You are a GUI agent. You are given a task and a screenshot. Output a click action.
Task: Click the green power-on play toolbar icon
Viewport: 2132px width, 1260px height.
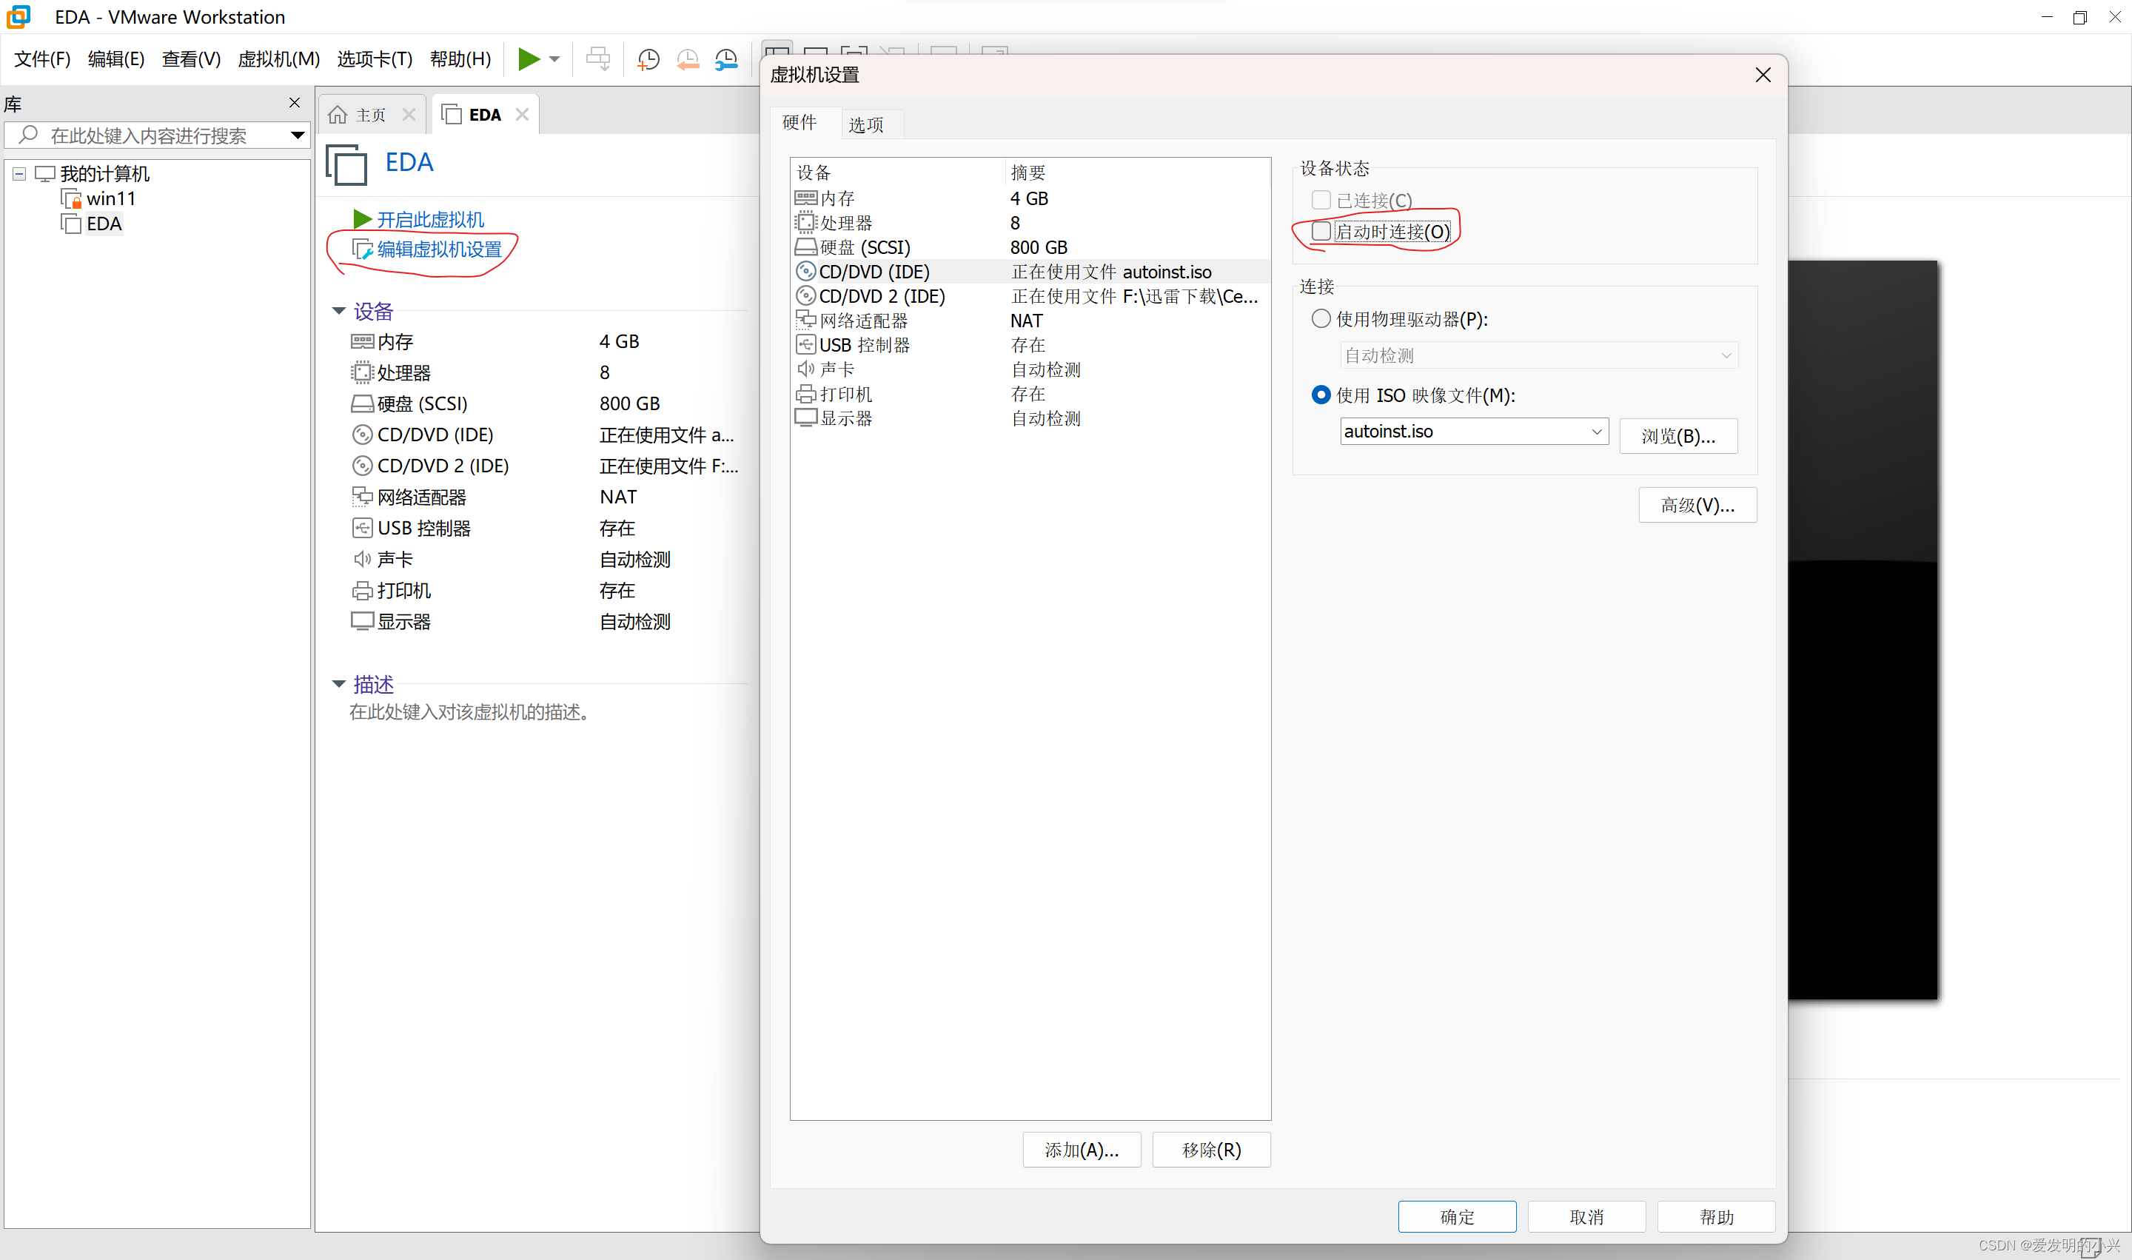tap(528, 58)
